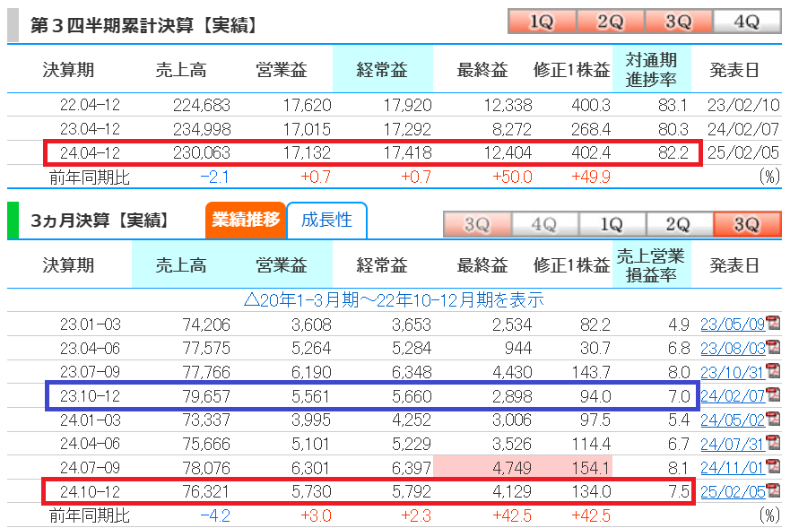Select quarterly sales 74,206
The height and width of the screenshot is (528, 790).
coord(206,325)
